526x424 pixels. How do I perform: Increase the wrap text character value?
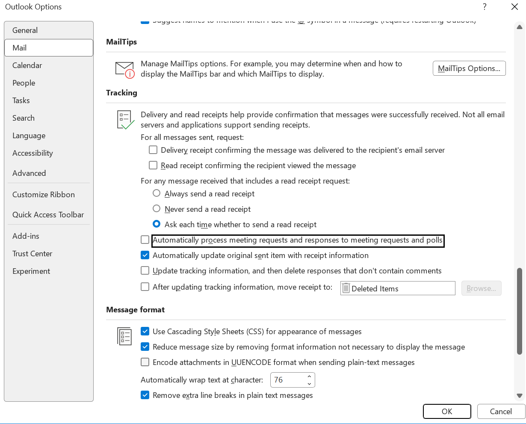pos(309,377)
